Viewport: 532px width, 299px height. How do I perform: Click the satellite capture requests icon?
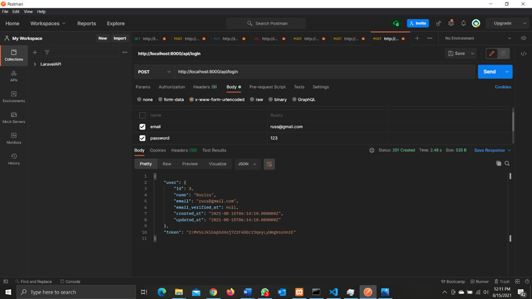coord(438,23)
